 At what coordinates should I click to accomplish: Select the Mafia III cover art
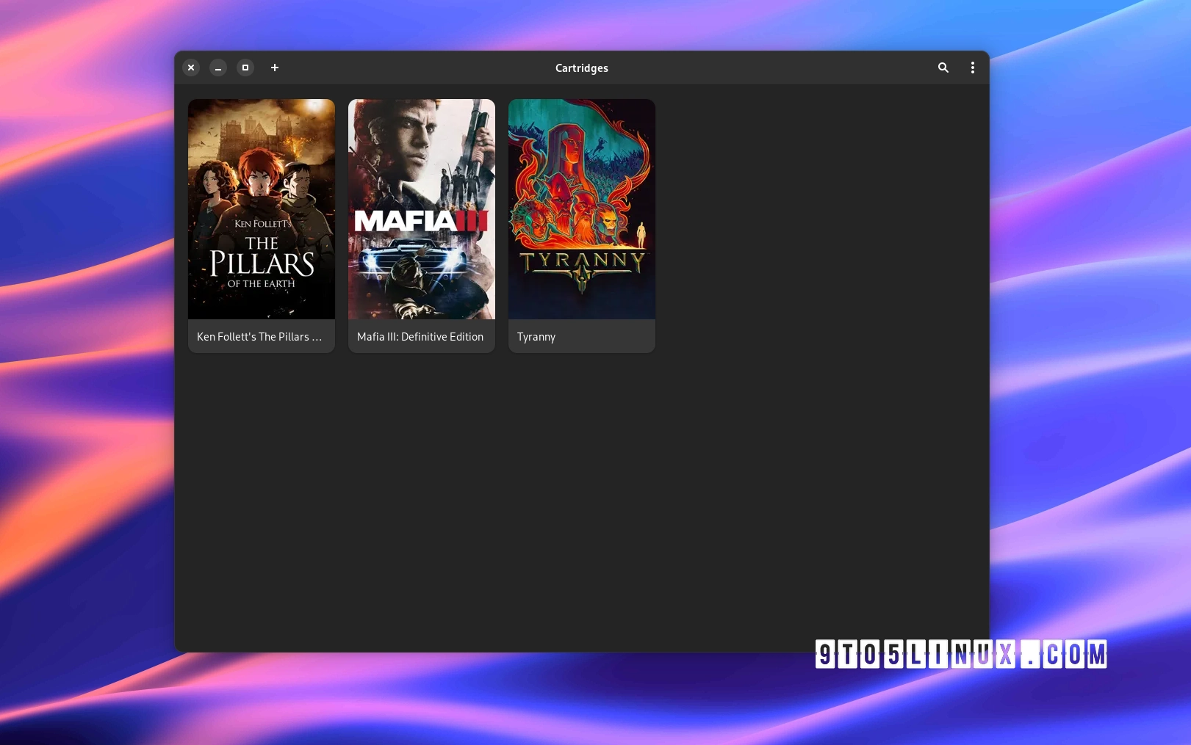click(421, 209)
